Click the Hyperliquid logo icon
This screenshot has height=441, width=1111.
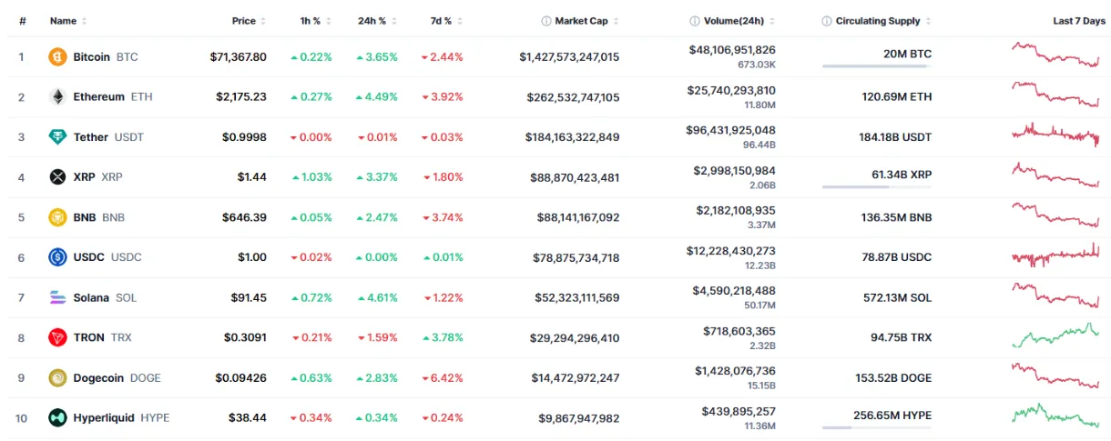click(x=57, y=417)
